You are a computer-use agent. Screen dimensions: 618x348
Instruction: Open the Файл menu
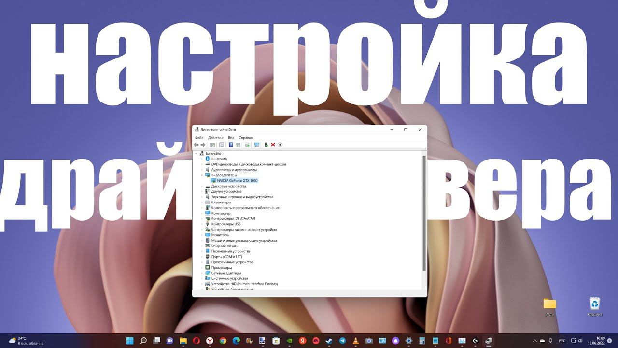[x=199, y=138]
